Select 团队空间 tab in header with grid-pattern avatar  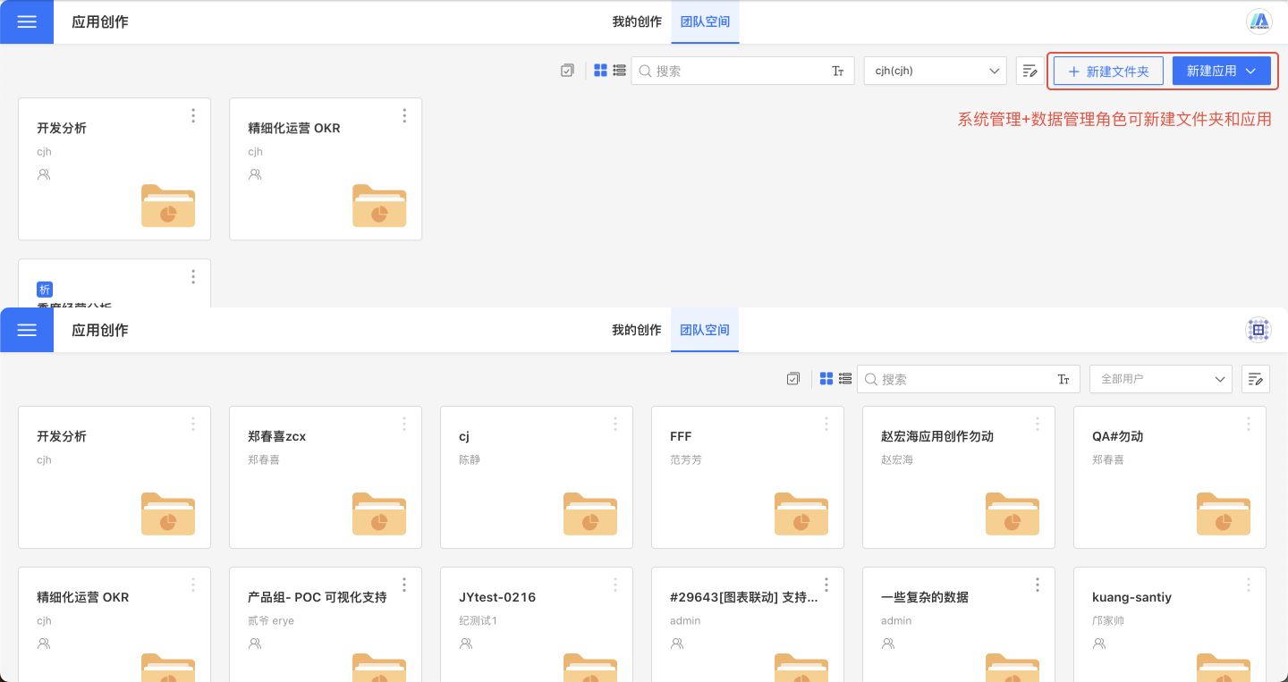pos(705,330)
